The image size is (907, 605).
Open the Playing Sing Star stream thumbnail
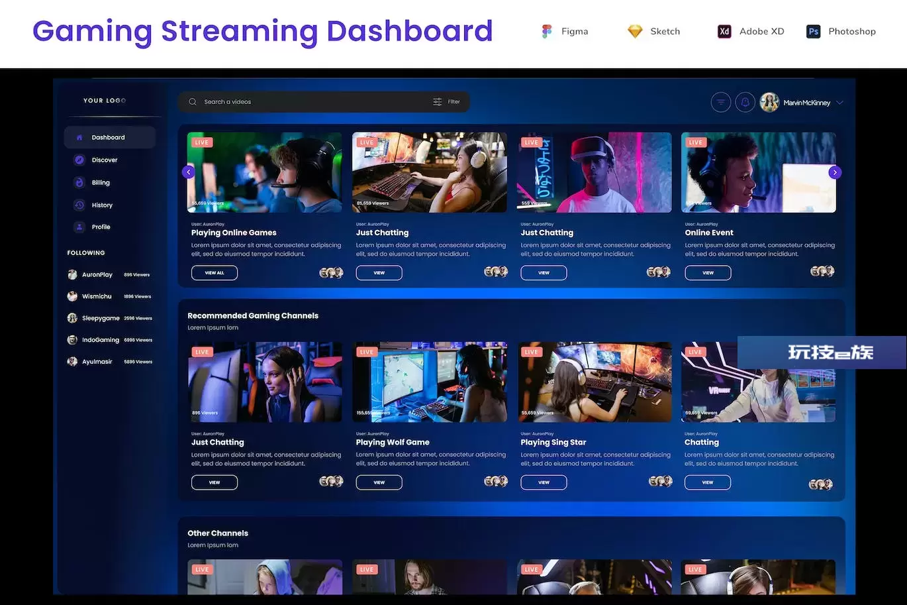click(595, 382)
